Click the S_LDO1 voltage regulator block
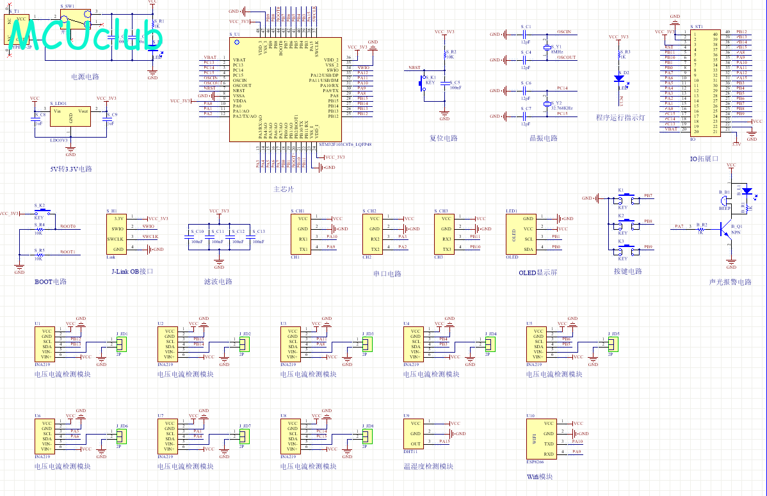Viewport: 767px width, 496px height. 70,116
